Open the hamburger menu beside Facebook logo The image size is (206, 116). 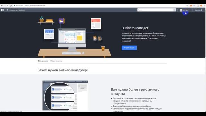(7, 10)
